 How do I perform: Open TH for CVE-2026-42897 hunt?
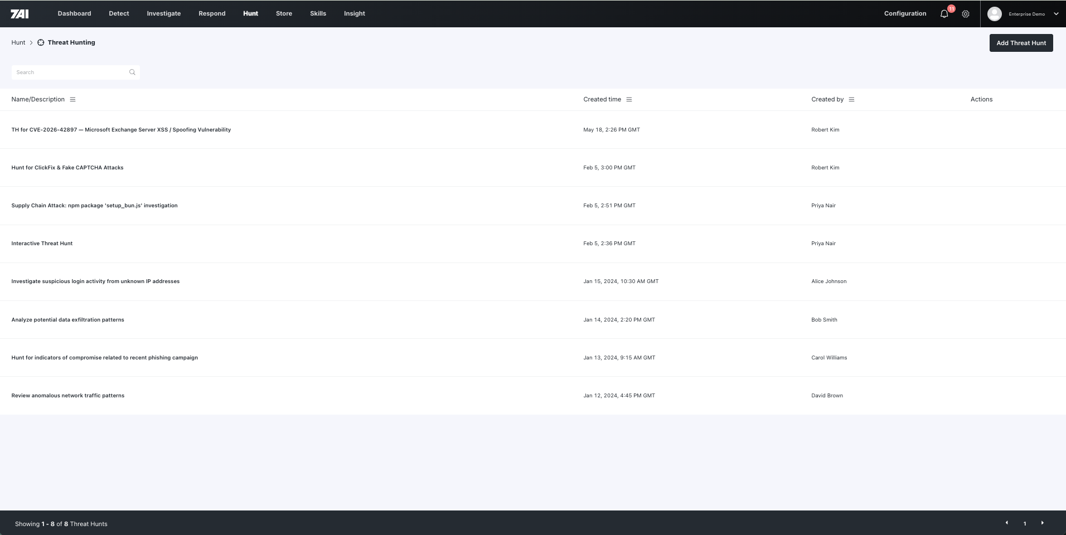pos(121,130)
